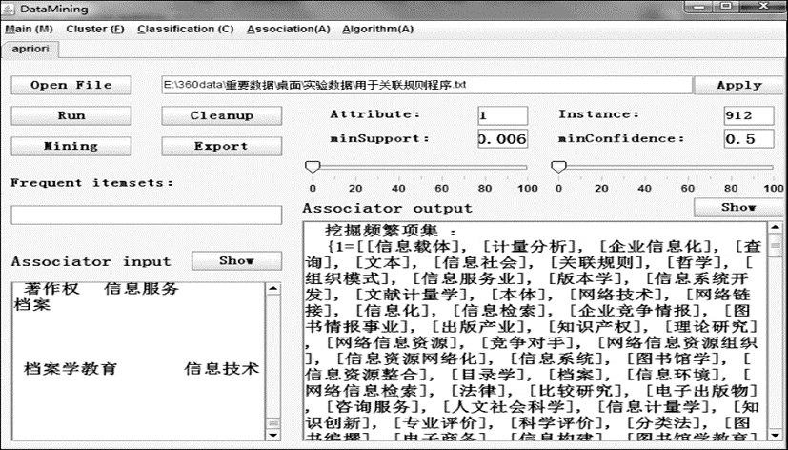The height and width of the screenshot is (450, 788).
Task: Click the Export button
Action: click(x=222, y=146)
